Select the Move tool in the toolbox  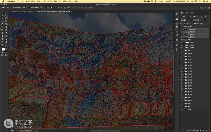[2, 15]
